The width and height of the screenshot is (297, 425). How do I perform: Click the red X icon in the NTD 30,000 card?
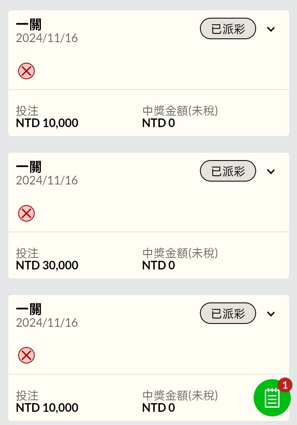coord(26,213)
